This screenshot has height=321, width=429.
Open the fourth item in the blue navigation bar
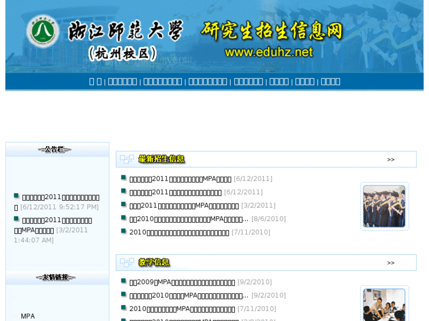208,81
